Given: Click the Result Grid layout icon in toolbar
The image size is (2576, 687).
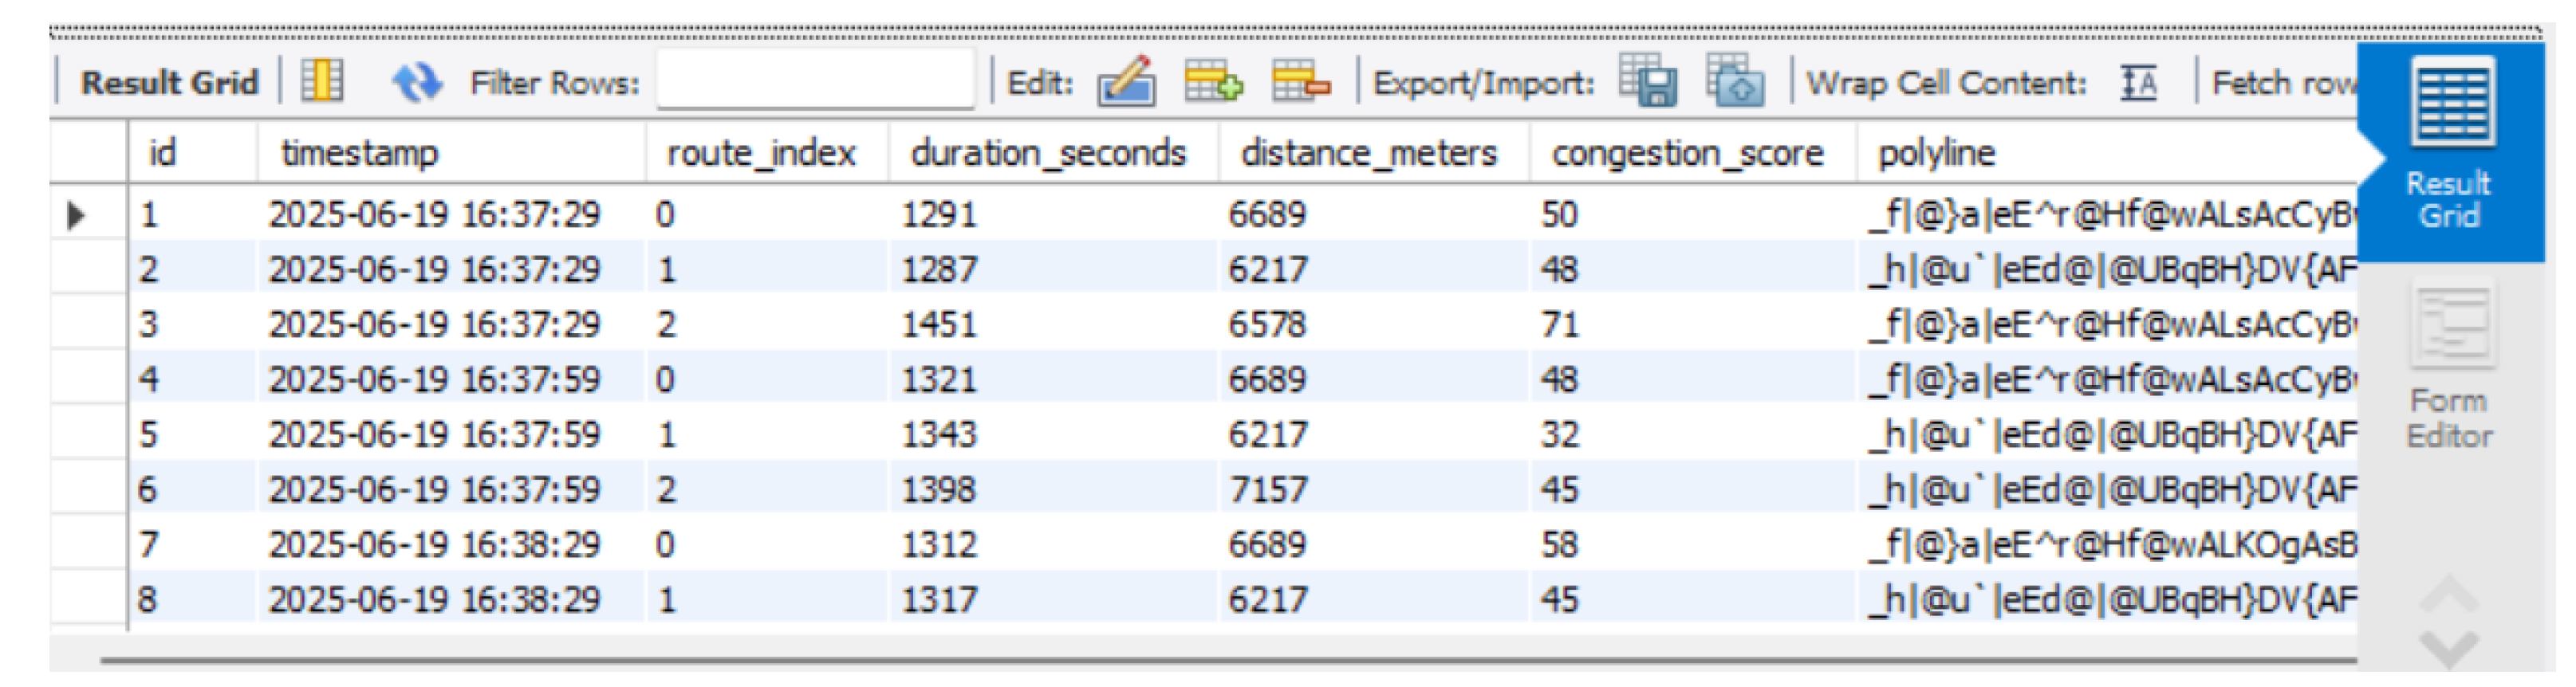Looking at the screenshot, I should click(x=322, y=80).
